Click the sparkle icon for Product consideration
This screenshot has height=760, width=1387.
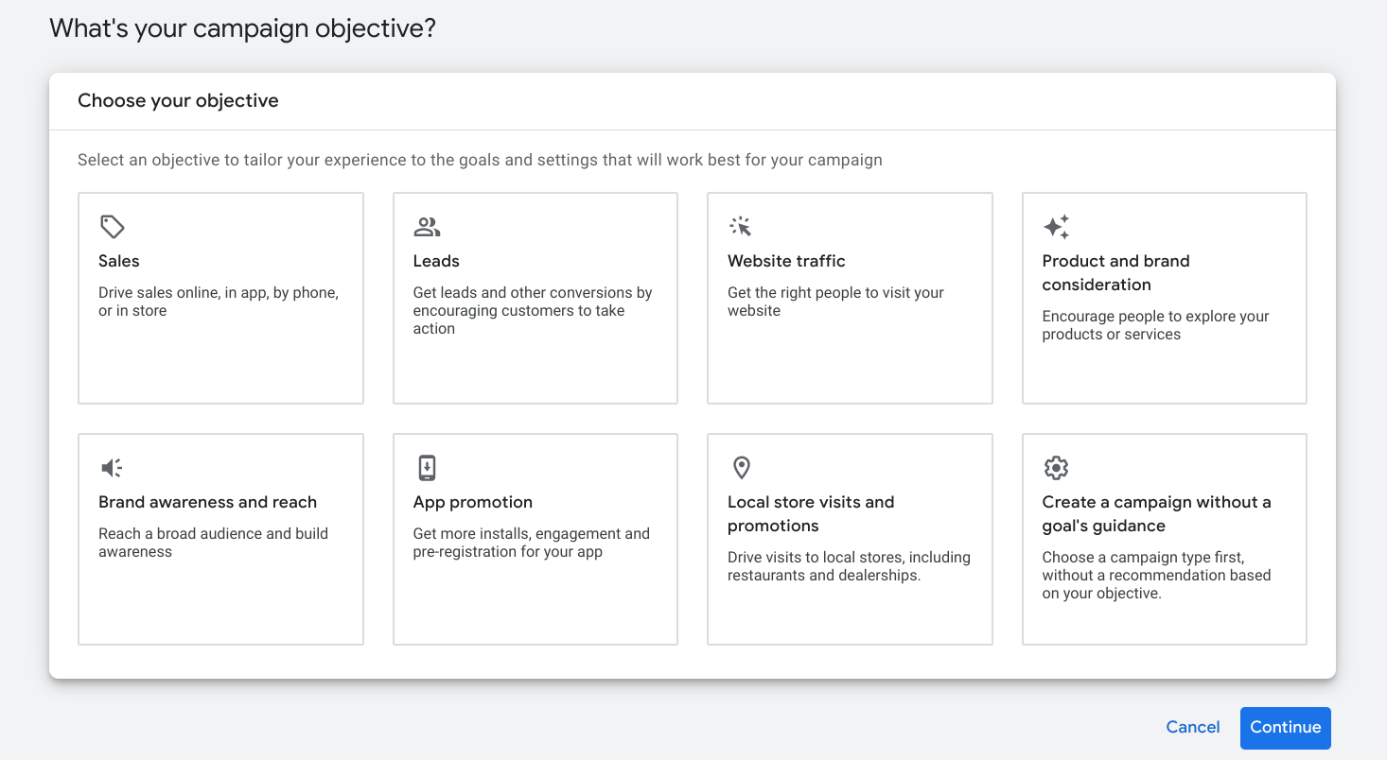pyautogui.click(x=1056, y=227)
